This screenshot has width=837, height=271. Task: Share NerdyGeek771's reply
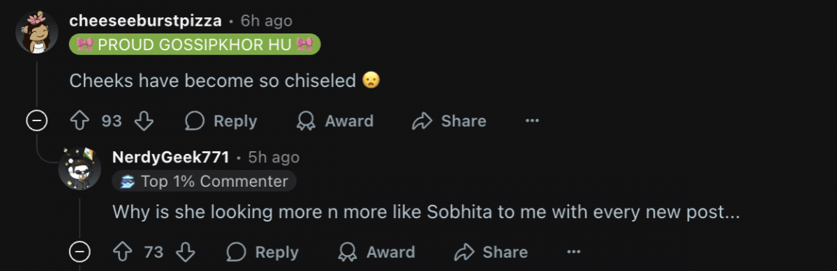point(491,251)
